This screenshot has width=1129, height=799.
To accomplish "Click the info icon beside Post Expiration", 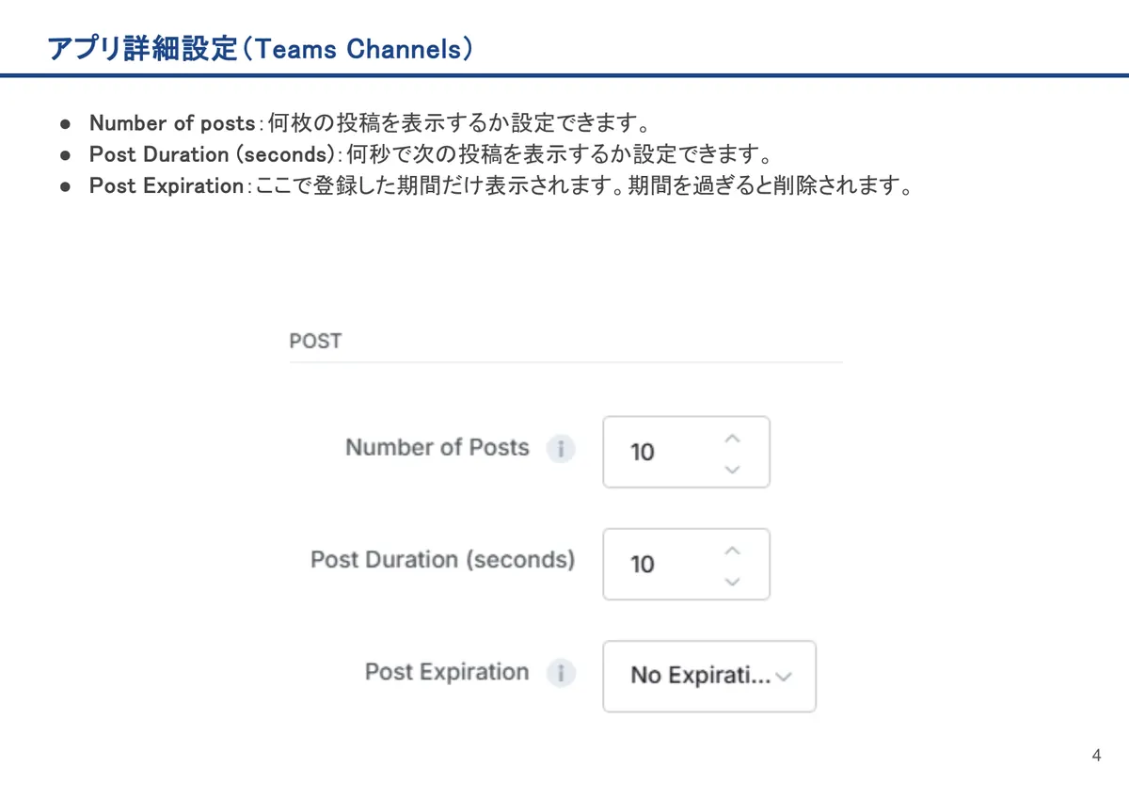I will click(x=562, y=674).
